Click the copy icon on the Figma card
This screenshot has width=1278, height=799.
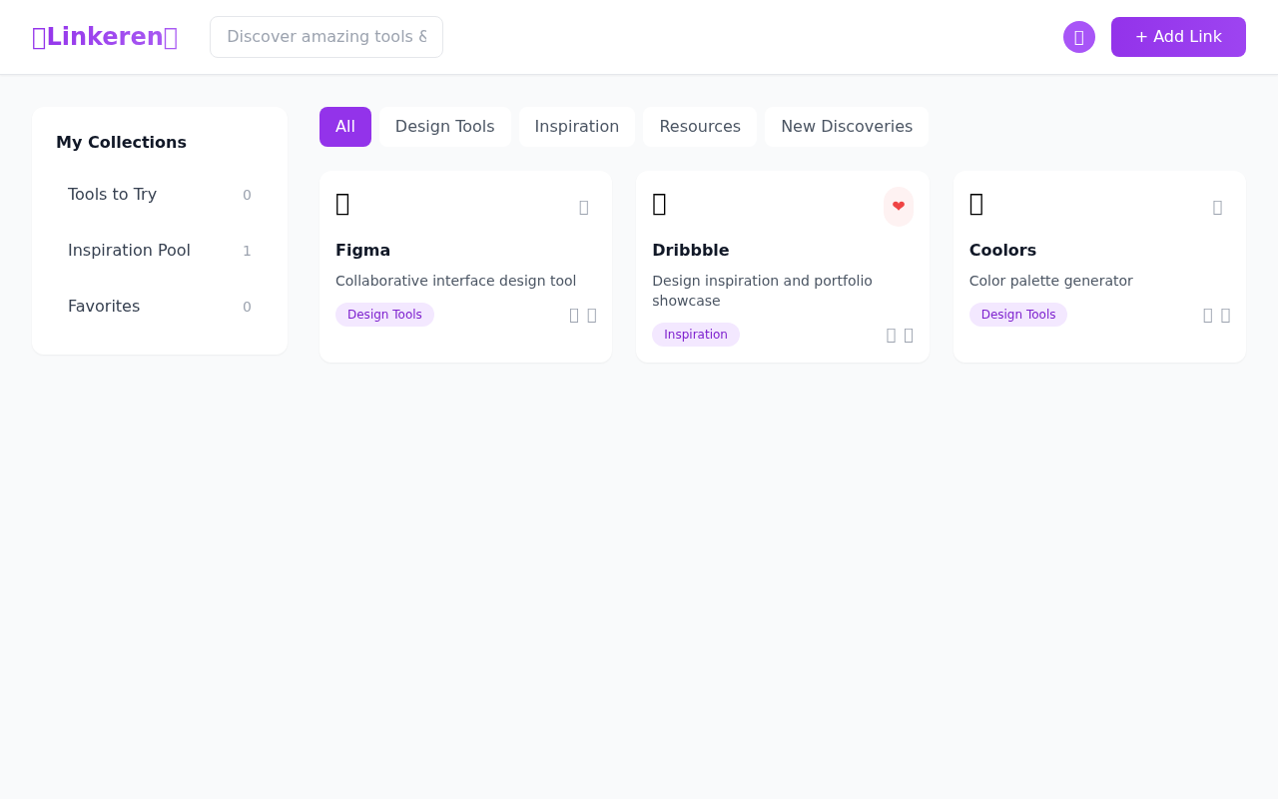point(591,315)
